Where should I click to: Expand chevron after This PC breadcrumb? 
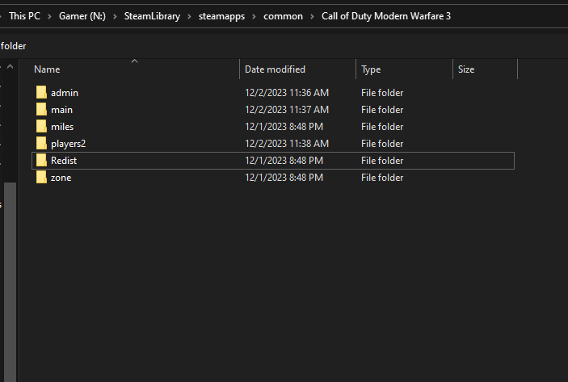point(49,16)
